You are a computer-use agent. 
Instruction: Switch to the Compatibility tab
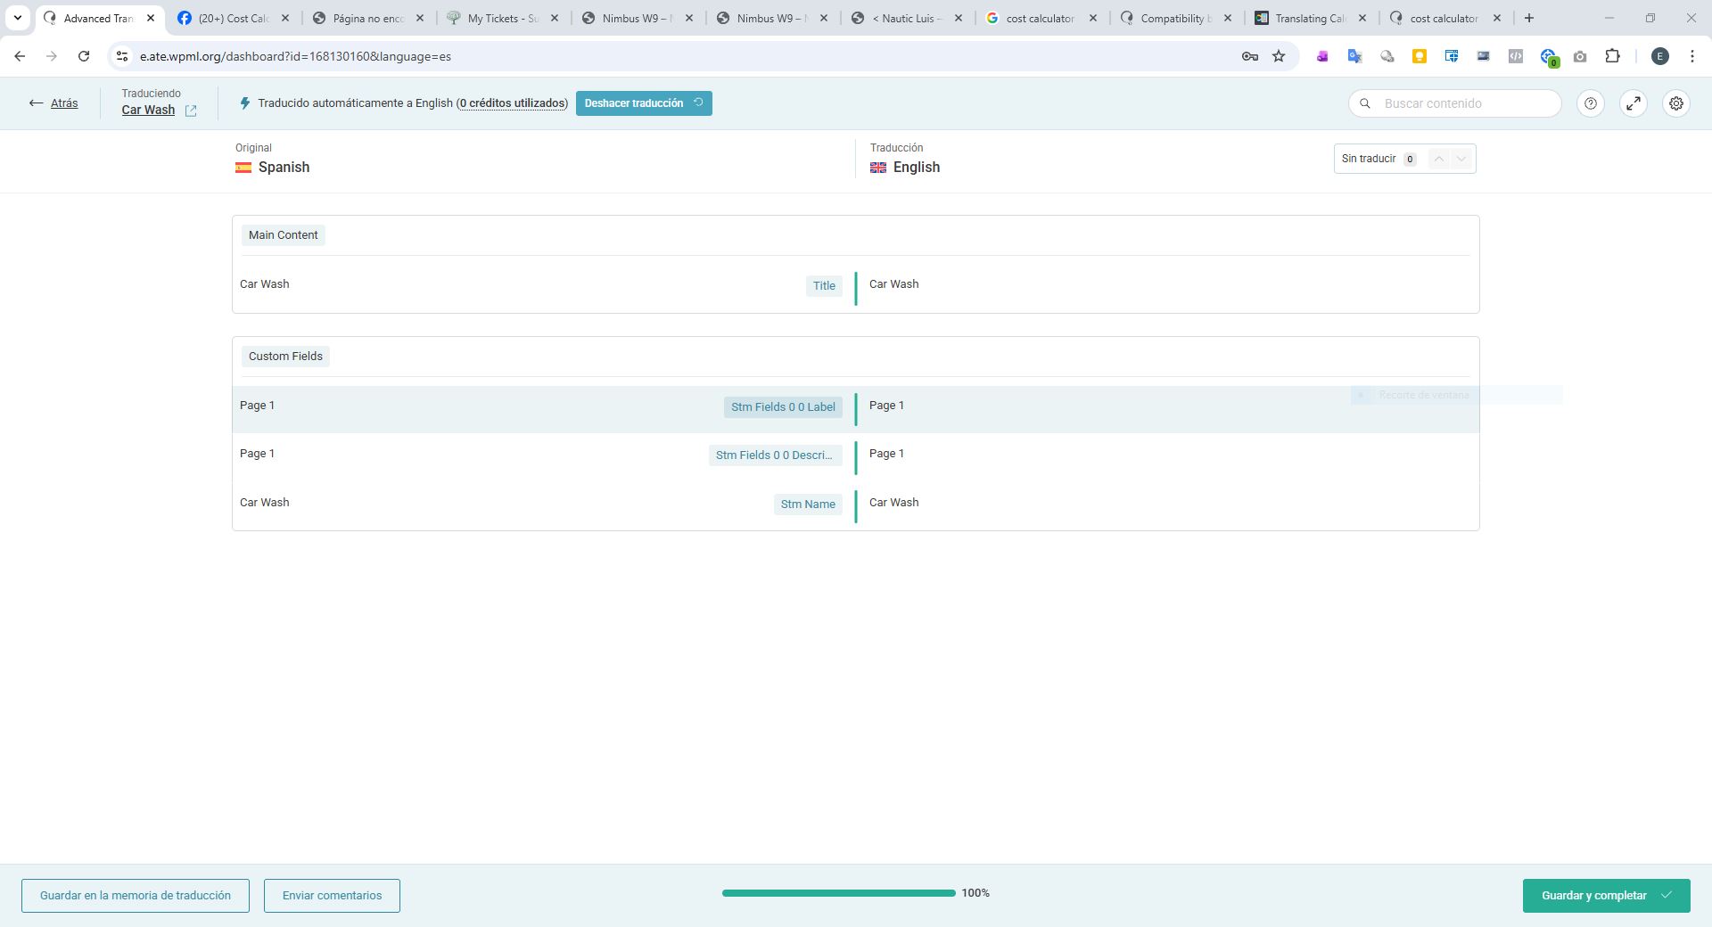pos(1175,18)
